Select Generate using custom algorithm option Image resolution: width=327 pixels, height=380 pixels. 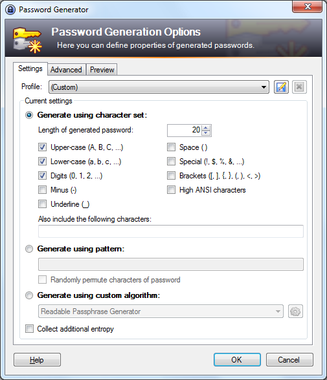point(29,295)
